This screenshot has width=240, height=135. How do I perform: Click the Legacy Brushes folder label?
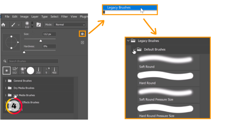coord(148,41)
